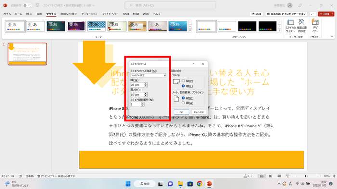Select the first white variant thumbnail
The width and height of the screenshot is (337, 189).
click(207, 26)
